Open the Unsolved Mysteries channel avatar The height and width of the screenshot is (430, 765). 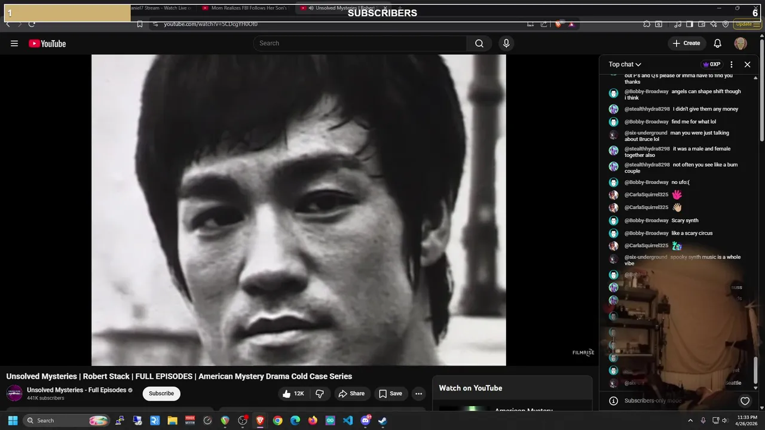14,393
